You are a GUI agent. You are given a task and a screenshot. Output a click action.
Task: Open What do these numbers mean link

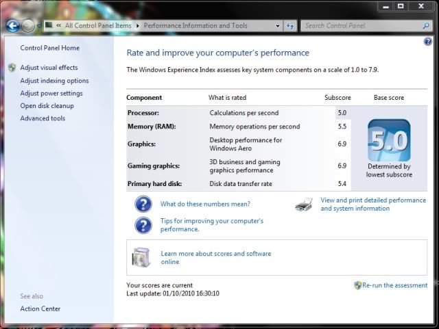205,204
